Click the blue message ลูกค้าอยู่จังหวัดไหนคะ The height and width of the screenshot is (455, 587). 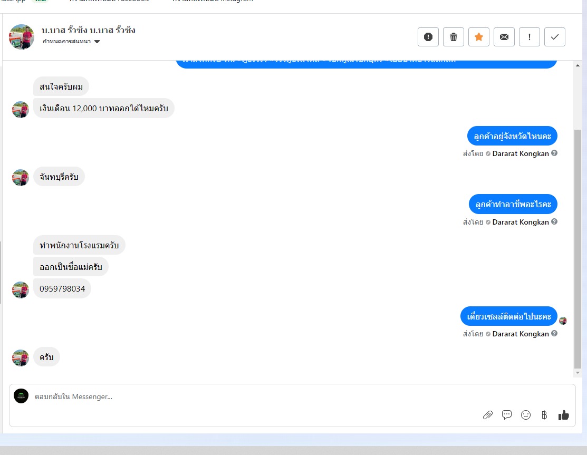(512, 136)
